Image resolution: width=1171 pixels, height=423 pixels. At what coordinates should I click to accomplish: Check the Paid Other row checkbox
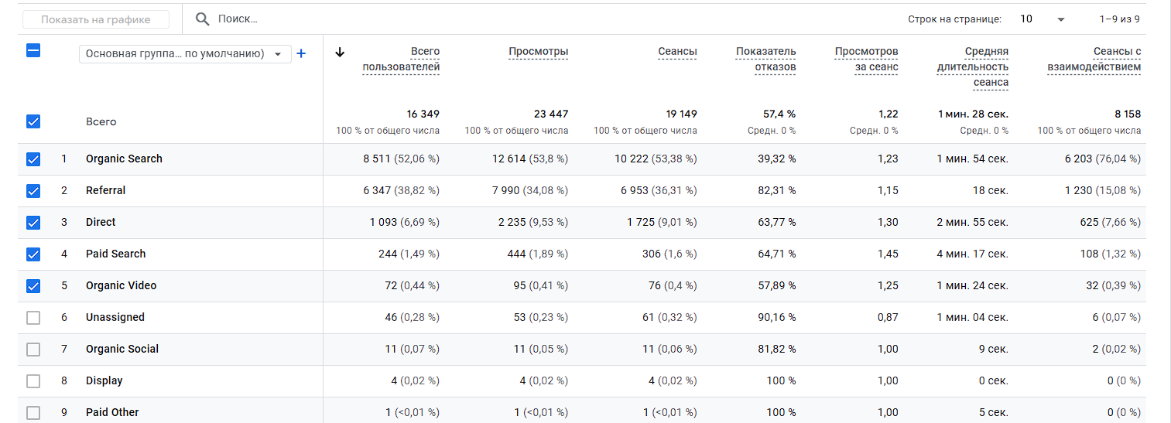pyautogui.click(x=33, y=413)
